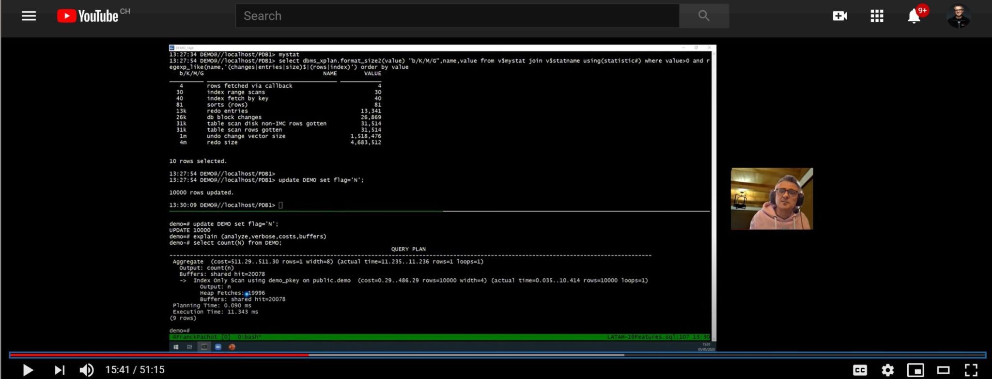Open the player settings gear
This screenshot has height=379, width=992.
pos(887,370)
